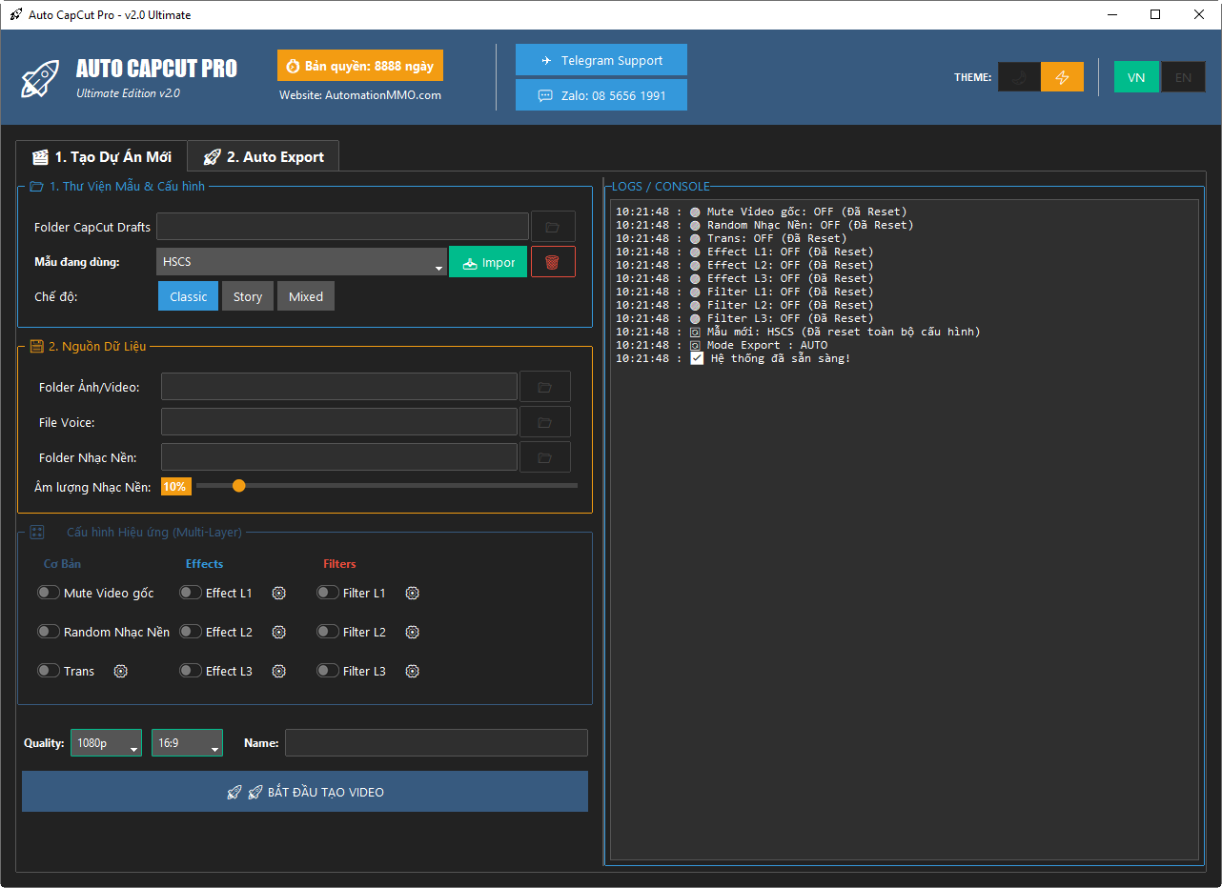Minimize the Auto CapCut Pro window

coord(1111,14)
